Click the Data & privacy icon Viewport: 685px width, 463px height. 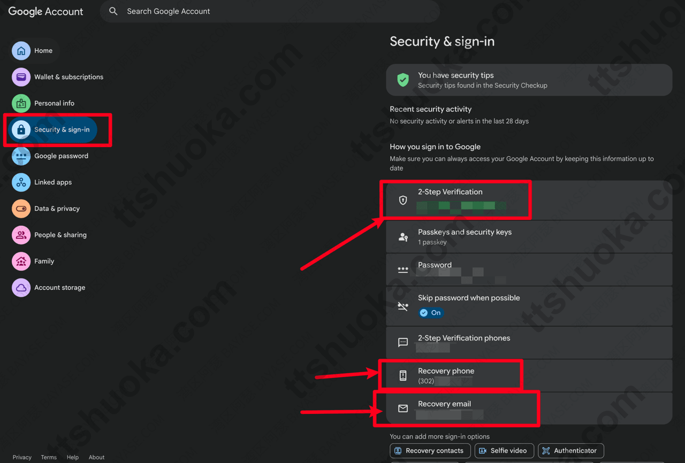pyautogui.click(x=21, y=209)
